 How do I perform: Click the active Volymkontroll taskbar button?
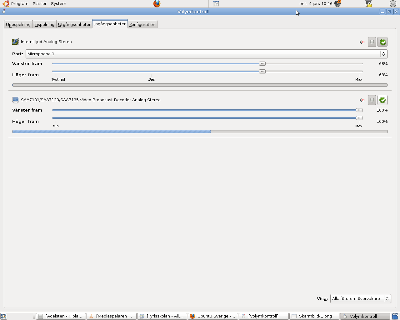tap(365, 316)
